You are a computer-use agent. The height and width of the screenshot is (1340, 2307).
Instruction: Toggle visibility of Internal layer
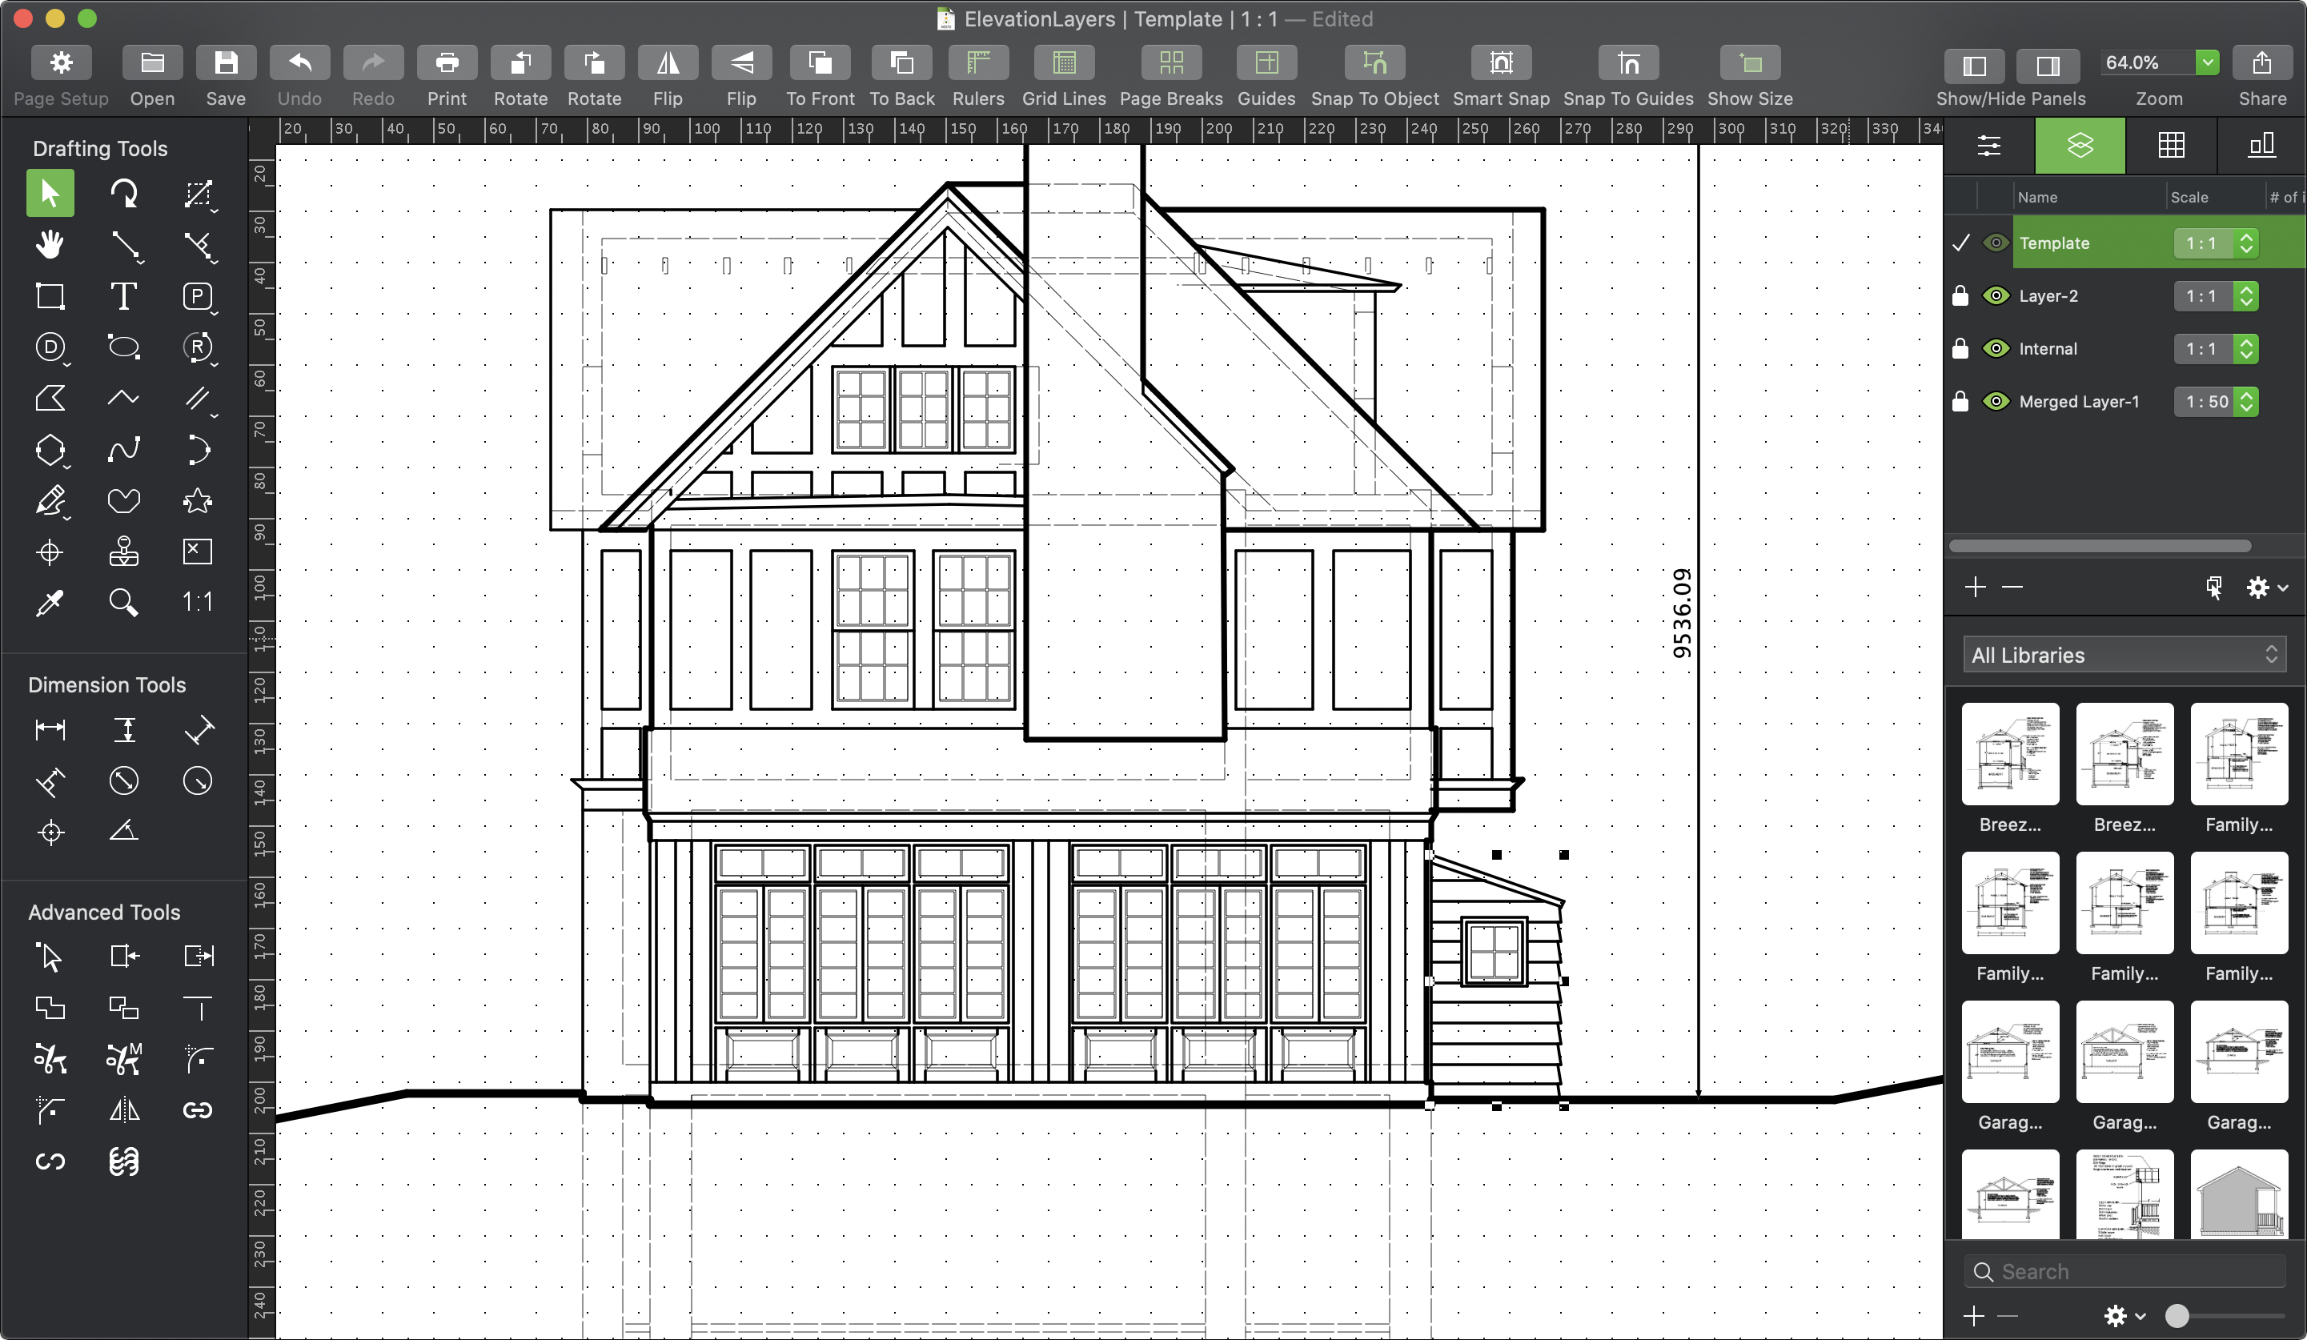[x=1995, y=347]
